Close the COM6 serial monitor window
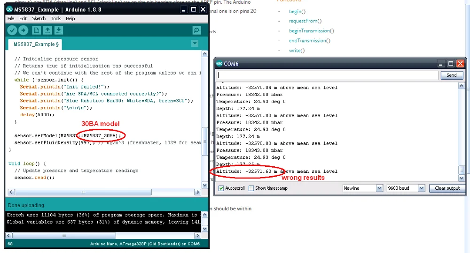The width and height of the screenshot is (470, 253). point(460,64)
